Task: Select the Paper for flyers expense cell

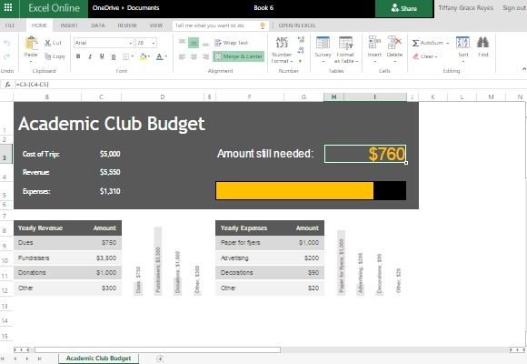Action: [250, 242]
